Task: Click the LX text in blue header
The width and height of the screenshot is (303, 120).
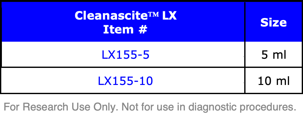Action: (169, 16)
